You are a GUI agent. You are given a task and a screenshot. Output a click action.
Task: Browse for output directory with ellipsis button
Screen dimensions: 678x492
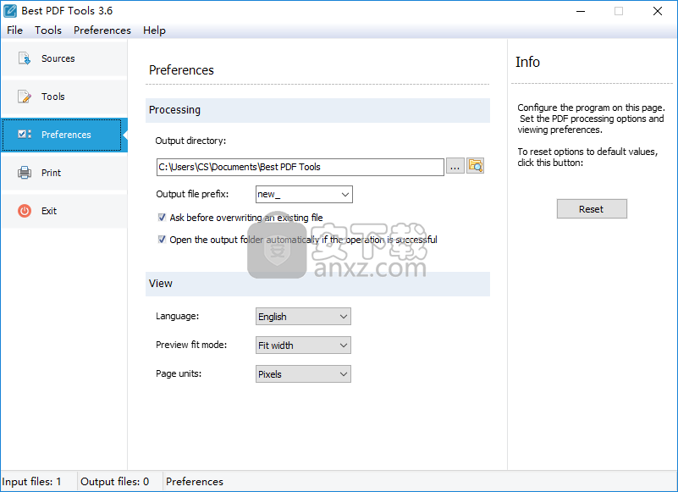455,166
